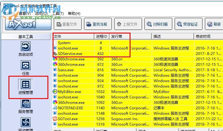The height and width of the screenshot is (131, 223).
Task: Click the NOTEPAD.EXE file icon
Action: 55,108
